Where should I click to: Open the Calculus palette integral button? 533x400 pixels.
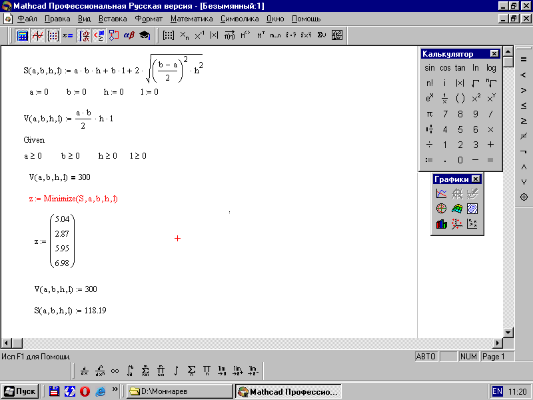point(83,35)
